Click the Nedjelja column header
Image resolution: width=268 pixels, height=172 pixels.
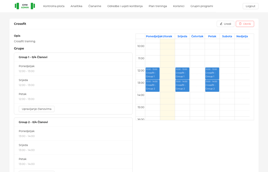(x=242, y=36)
